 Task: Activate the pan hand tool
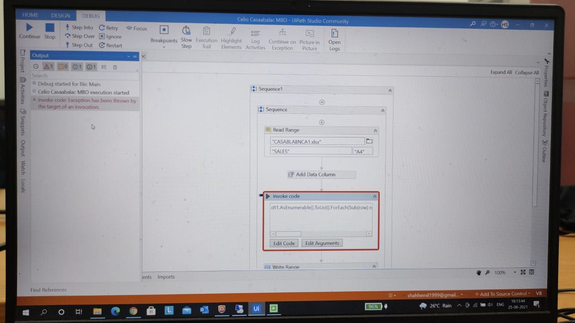[479, 272]
